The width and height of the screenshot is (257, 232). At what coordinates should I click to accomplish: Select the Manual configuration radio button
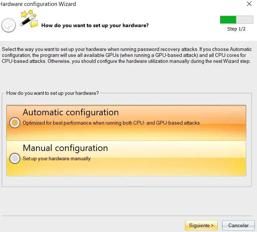coord(15,158)
